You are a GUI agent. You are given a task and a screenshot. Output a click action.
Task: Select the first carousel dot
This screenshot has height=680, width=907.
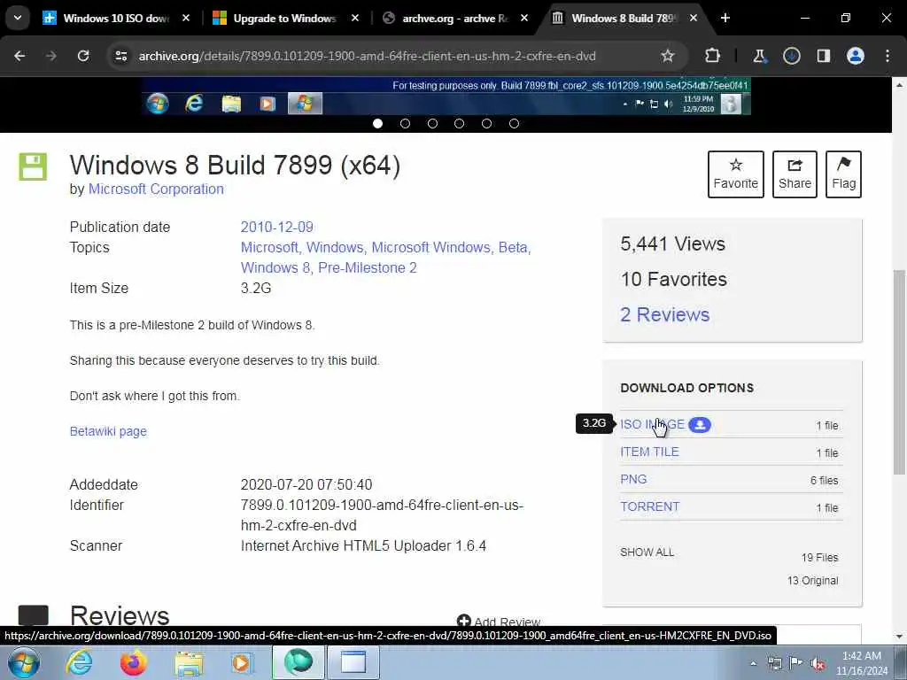coord(377,123)
